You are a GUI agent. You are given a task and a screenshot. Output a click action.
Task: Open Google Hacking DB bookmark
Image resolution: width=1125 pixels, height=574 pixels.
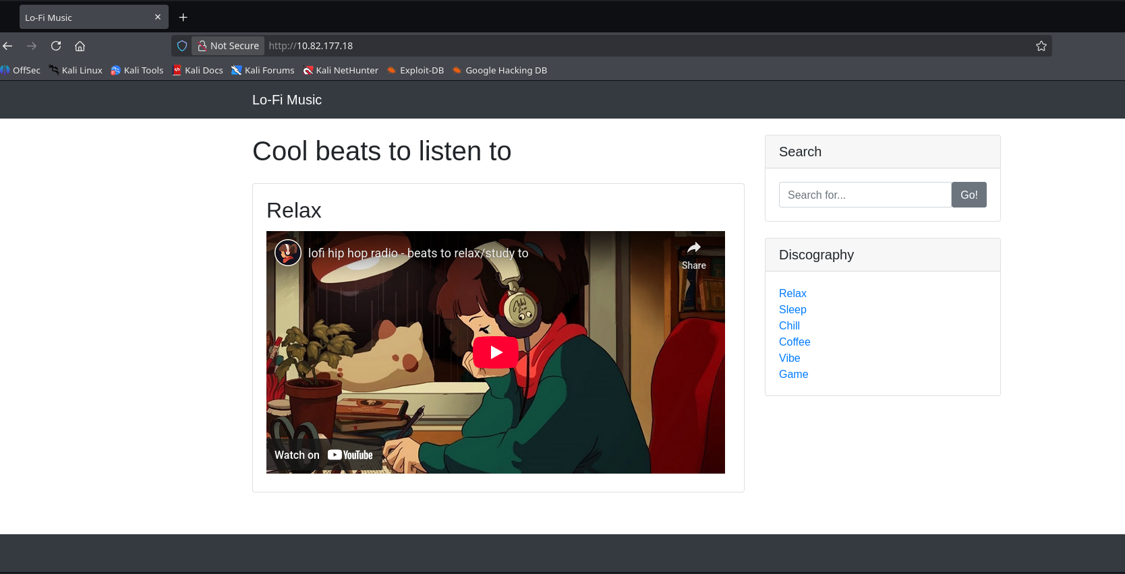[499, 70]
